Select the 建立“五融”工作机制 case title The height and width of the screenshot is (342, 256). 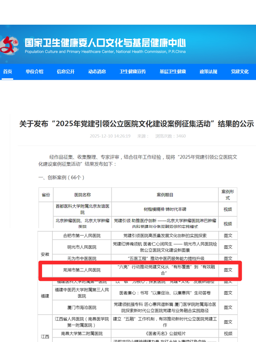point(165,322)
